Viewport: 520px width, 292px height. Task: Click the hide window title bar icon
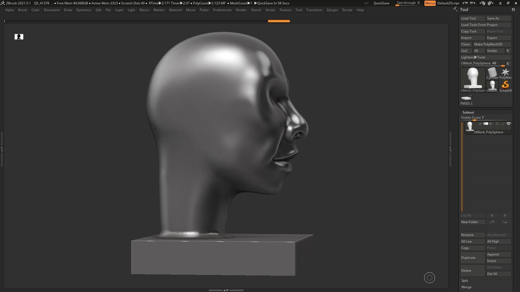click(500, 3)
